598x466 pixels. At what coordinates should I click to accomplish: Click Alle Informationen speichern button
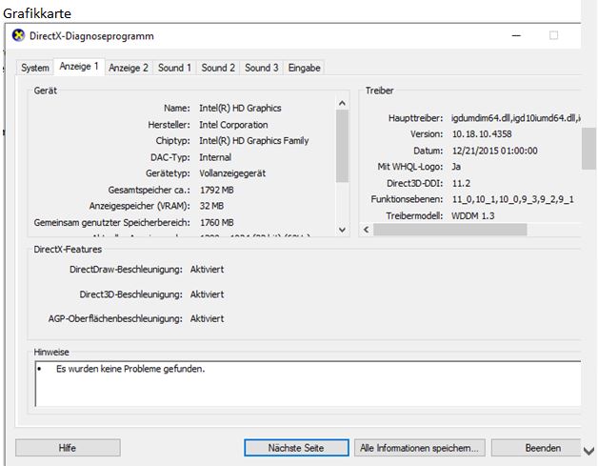coord(420,448)
